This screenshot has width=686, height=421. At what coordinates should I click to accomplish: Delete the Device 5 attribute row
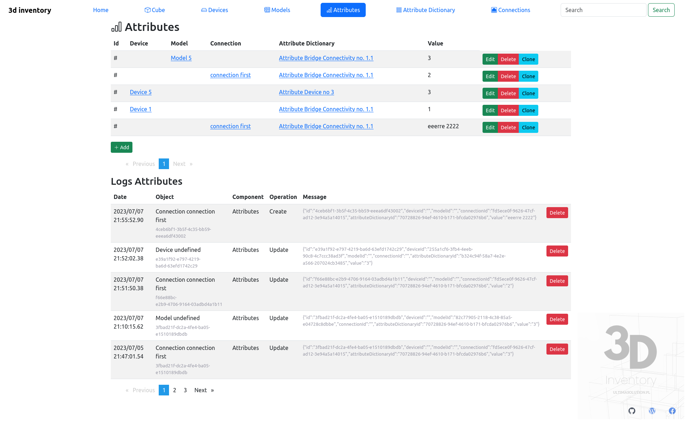(x=508, y=93)
